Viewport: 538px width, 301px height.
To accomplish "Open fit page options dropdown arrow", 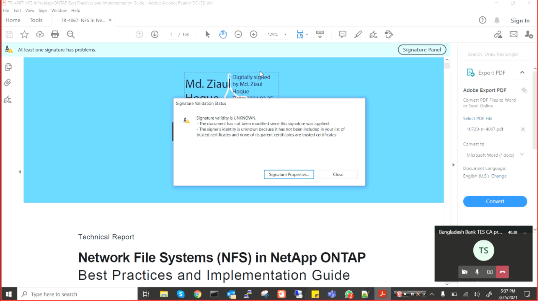I will click(307, 34).
